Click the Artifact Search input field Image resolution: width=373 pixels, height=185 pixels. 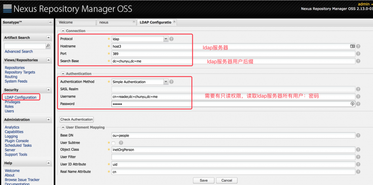pos(25,46)
